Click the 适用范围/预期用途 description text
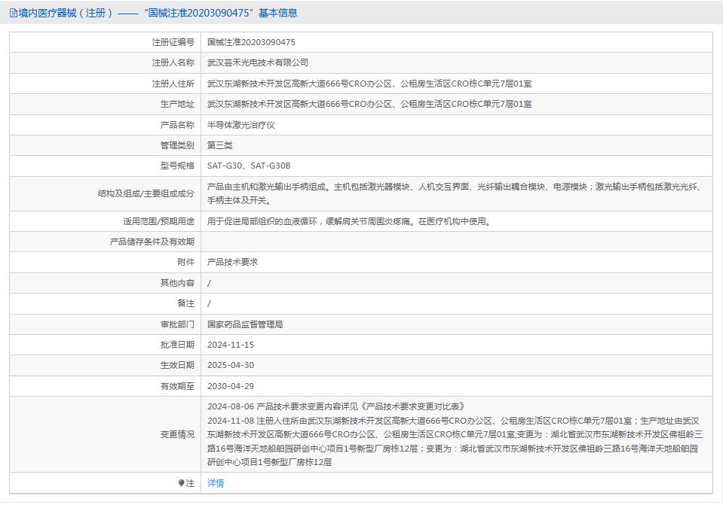Viewport: 723px width, 508px height. pyautogui.click(x=349, y=221)
